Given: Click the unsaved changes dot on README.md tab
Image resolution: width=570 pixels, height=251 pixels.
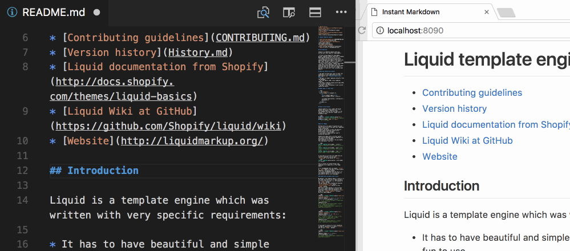Looking at the screenshot, I should tap(96, 12).
